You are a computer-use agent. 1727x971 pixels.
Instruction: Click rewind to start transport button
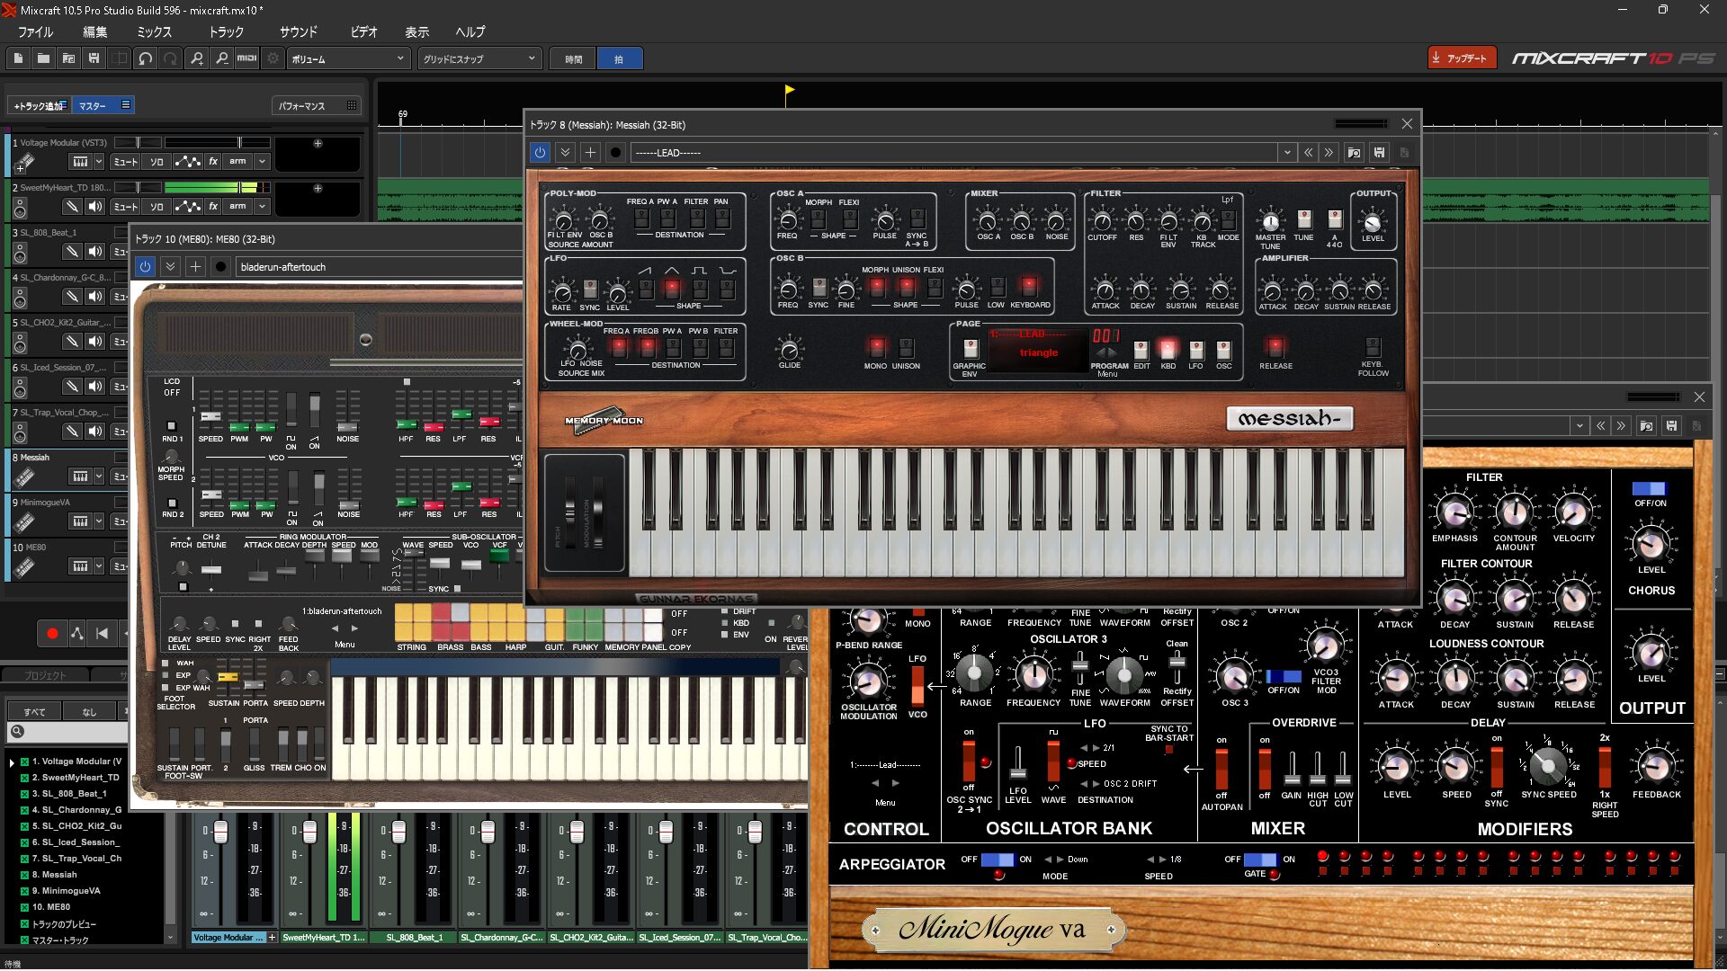pos(102,634)
